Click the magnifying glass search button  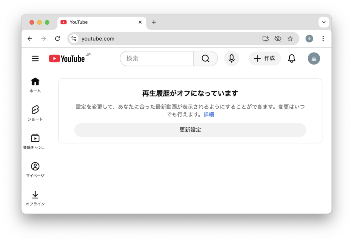(x=206, y=59)
